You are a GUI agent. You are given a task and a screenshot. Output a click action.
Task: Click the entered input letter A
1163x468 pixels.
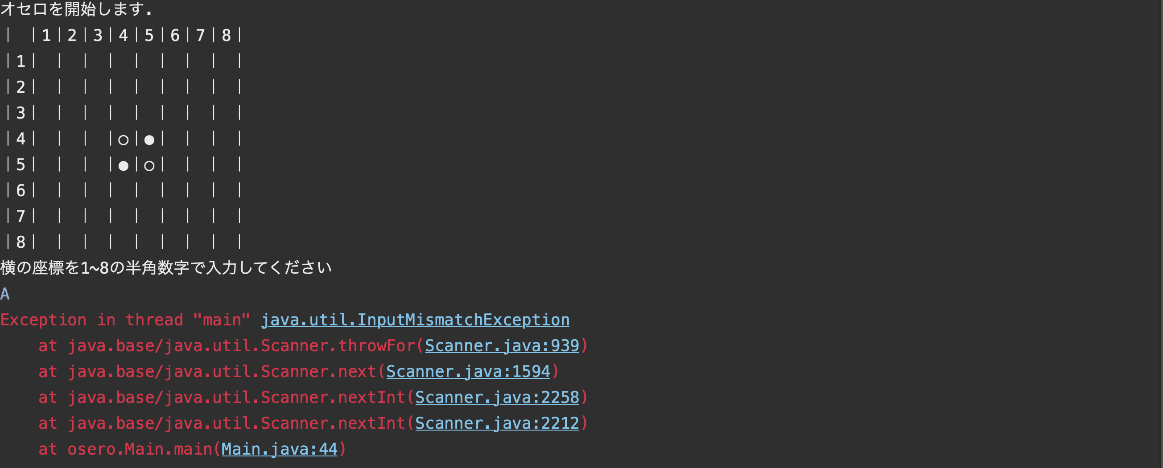[x=5, y=294]
